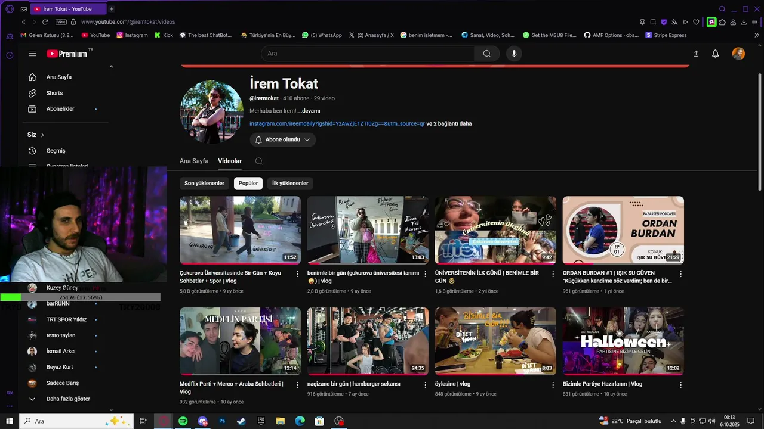Click the YouTube Ara search field
This screenshot has width=764, height=429.
[x=368, y=54]
